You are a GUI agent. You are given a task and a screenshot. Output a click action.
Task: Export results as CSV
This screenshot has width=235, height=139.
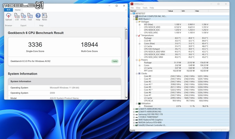tap(17, 17)
